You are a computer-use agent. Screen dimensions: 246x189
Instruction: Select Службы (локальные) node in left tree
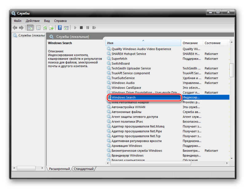click(x=29, y=35)
